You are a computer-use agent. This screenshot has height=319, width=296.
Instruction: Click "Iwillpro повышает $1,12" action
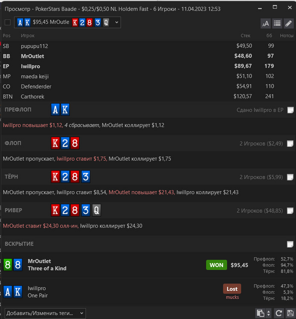pyautogui.click(x=33, y=125)
